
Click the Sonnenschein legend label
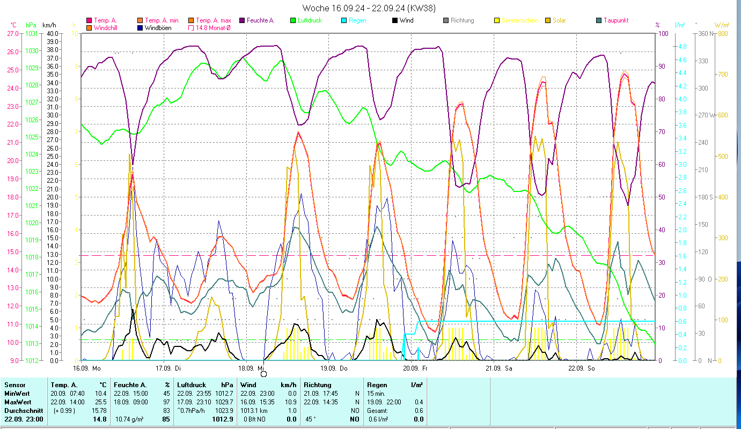click(x=520, y=20)
